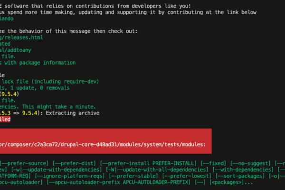Select the '[--prefer-source]' option text
The height and width of the screenshot is (190, 285).
[x=24, y=163]
